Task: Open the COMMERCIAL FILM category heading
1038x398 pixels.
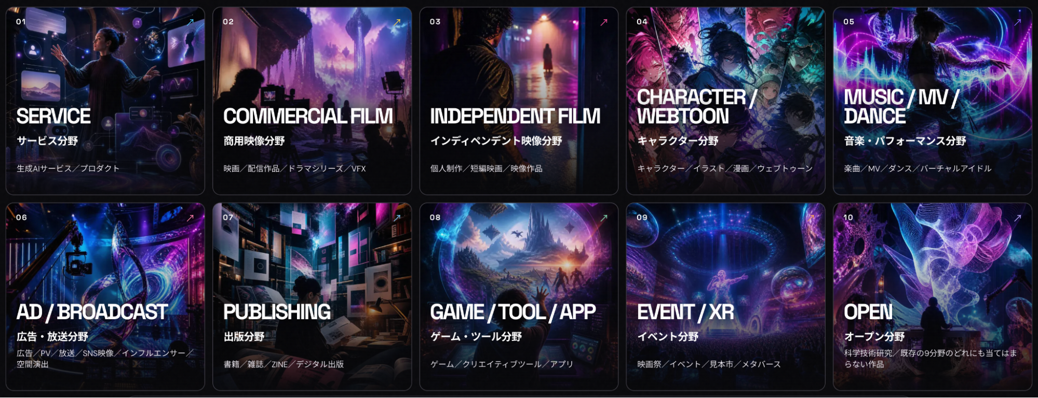Action: 308,116
